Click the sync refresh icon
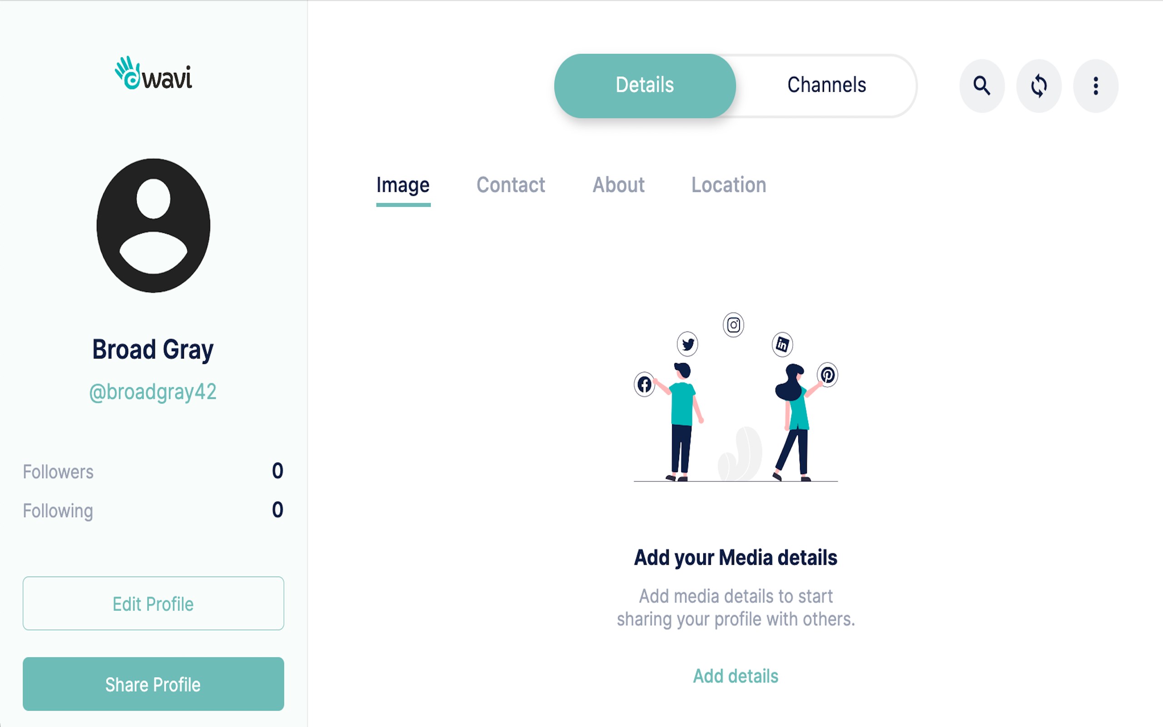The image size is (1163, 727). [x=1039, y=86]
